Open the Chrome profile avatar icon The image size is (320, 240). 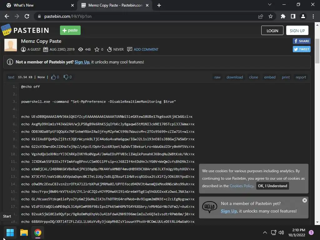[x=303, y=16]
